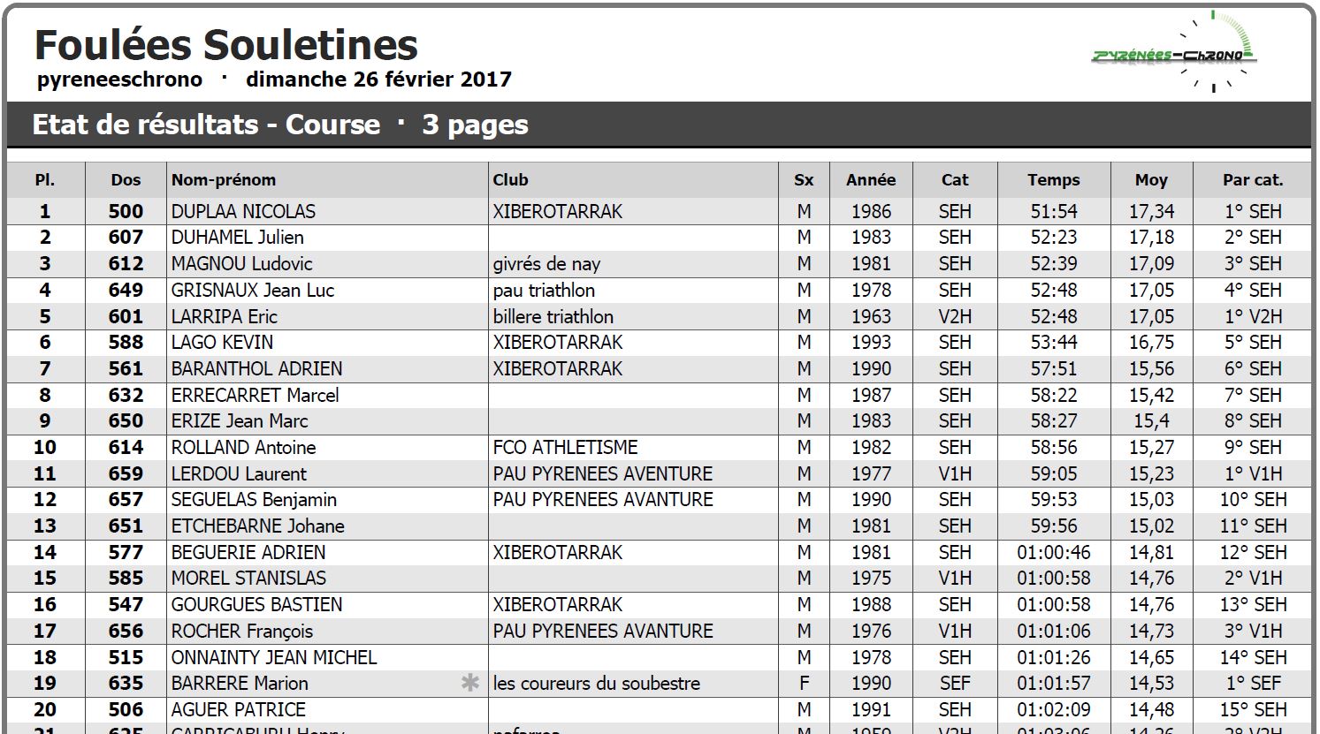This screenshot has width=1320, height=734.
Task: Click the Temps column header
Action: click(x=1053, y=180)
